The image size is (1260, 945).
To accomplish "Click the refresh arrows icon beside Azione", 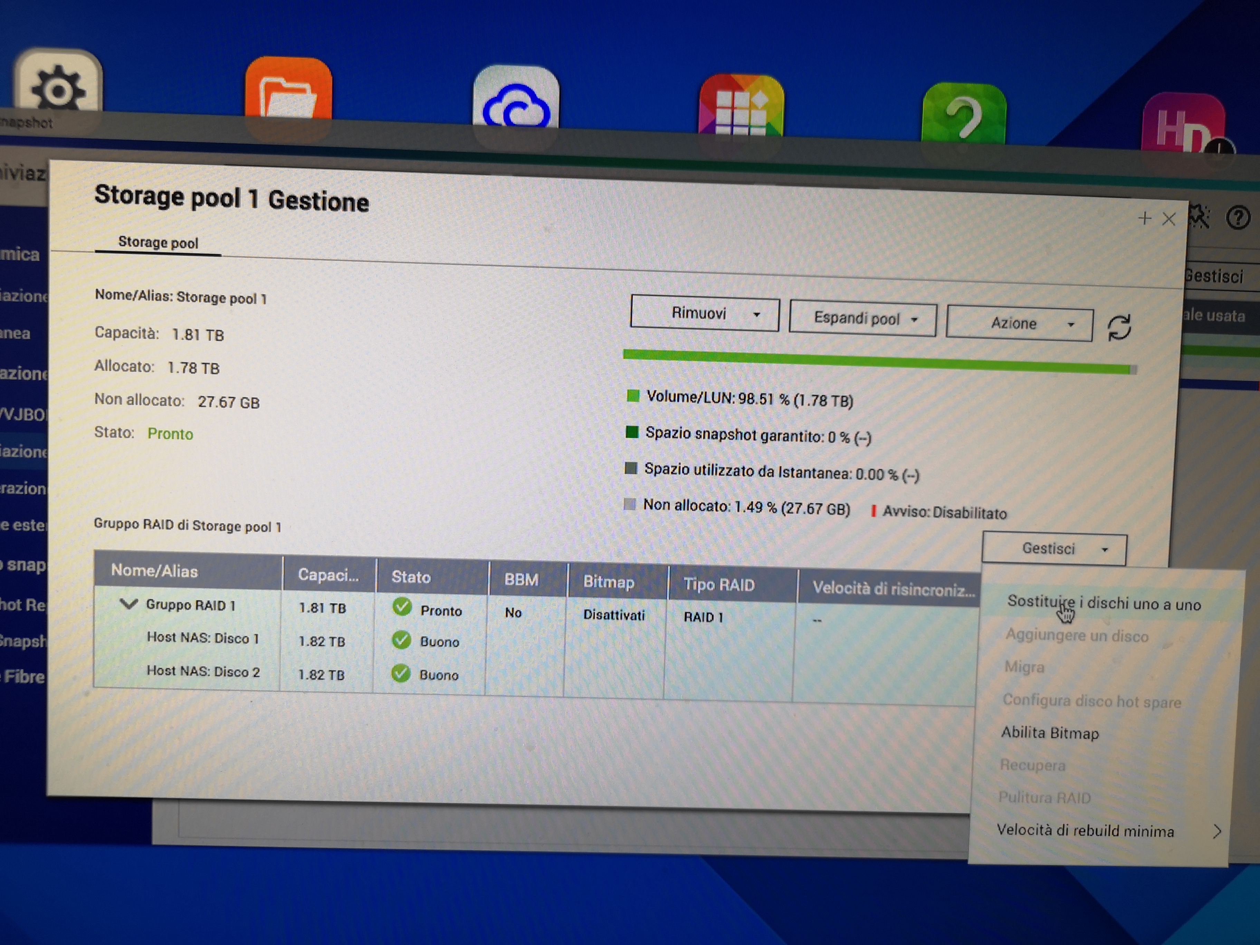I will point(1119,328).
